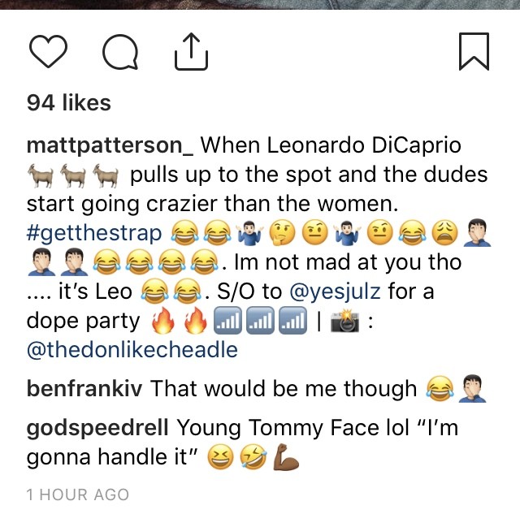Tap the 1 HOUR AGO timestamp
520x527 pixels.
[78, 495]
